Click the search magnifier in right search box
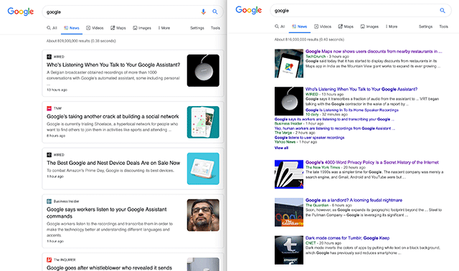The width and height of the screenshot is (459, 271). [443, 11]
